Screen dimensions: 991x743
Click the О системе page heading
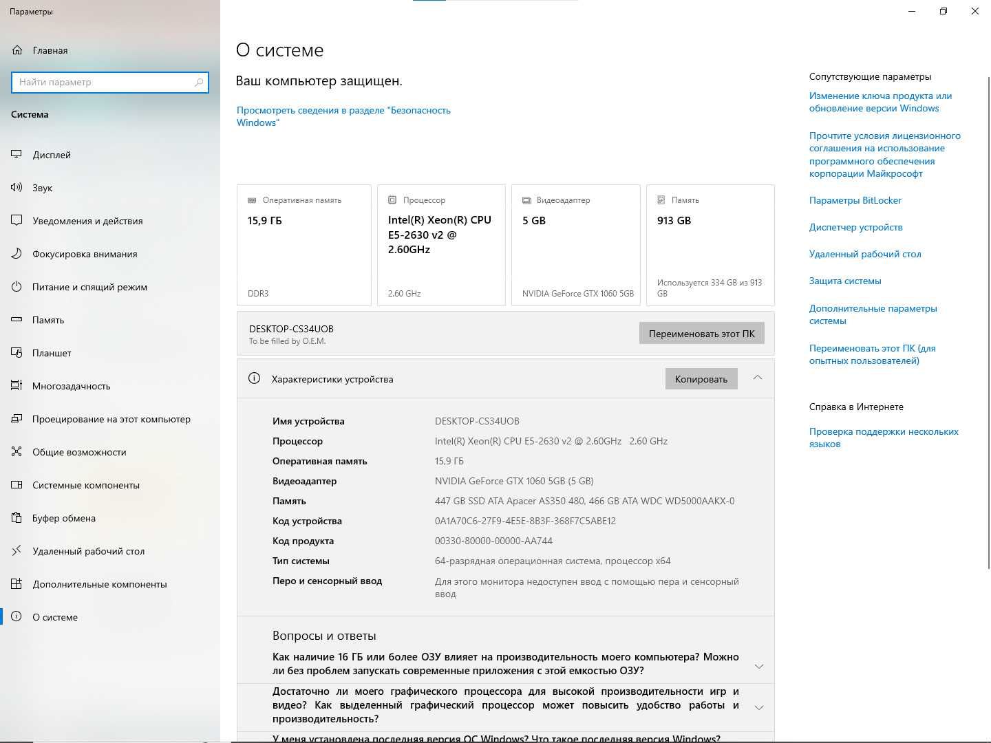[279, 50]
